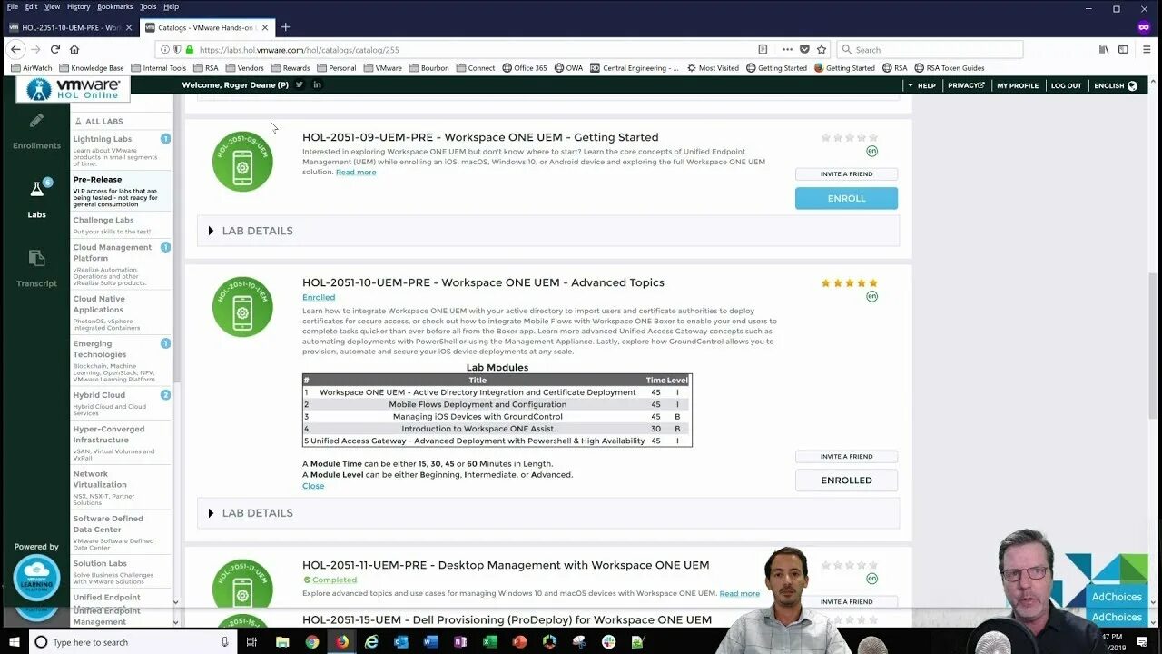Open MY PROFILE in header
This screenshot has height=654, width=1162.
pos(1018,85)
